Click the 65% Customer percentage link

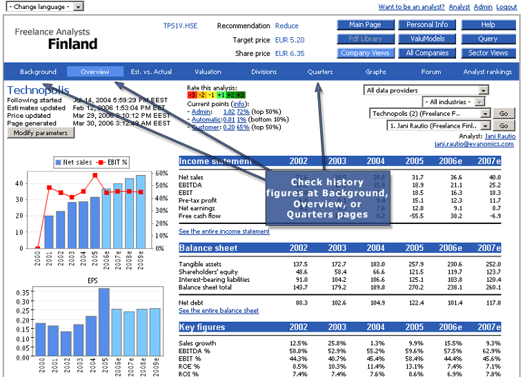[x=243, y=127]
